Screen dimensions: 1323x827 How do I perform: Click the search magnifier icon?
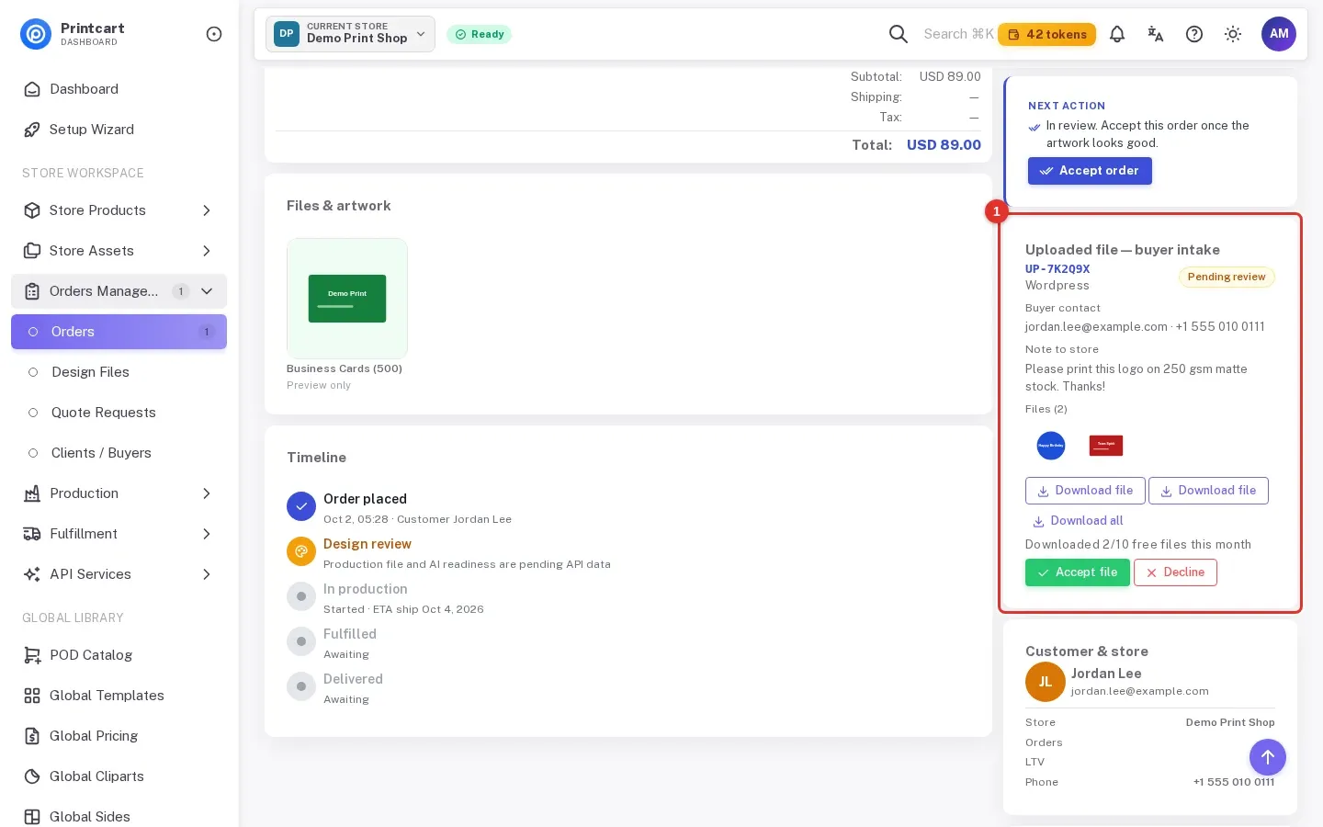(899, 34)
